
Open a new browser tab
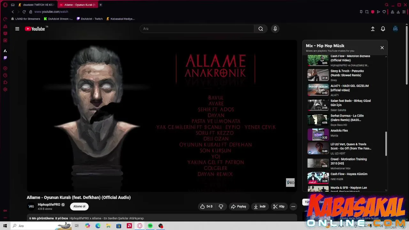pos(101,5)
